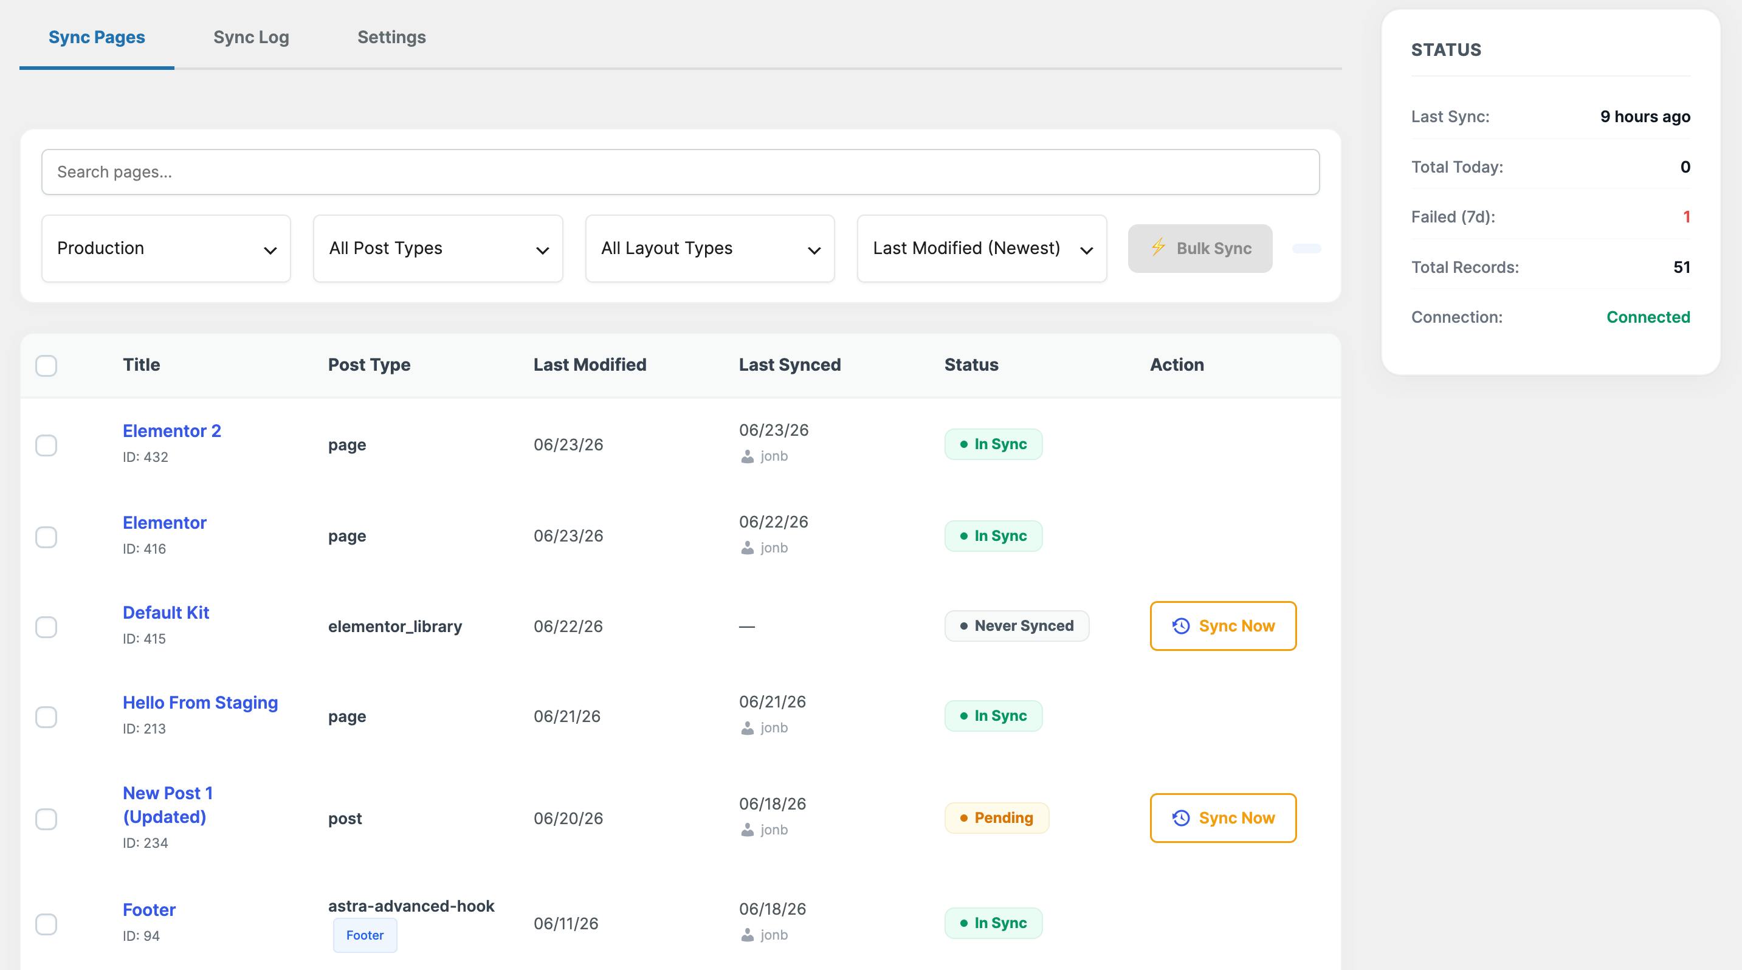Click the Last Modified column header
The height and width of the screenshot is (970, 1742).
[590, 365]
